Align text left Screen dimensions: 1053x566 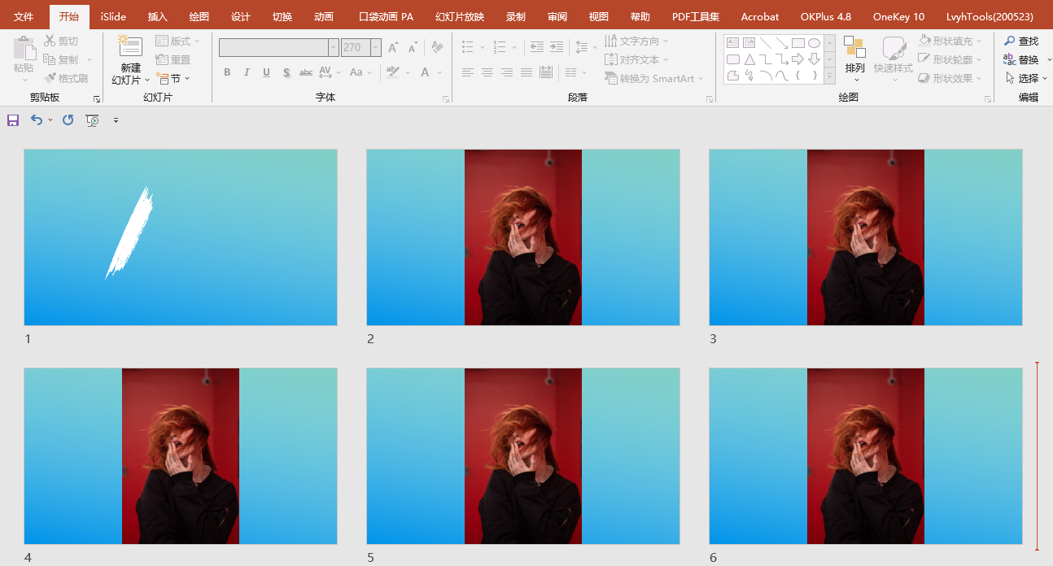pyautogui.click(x=467, y=72)
